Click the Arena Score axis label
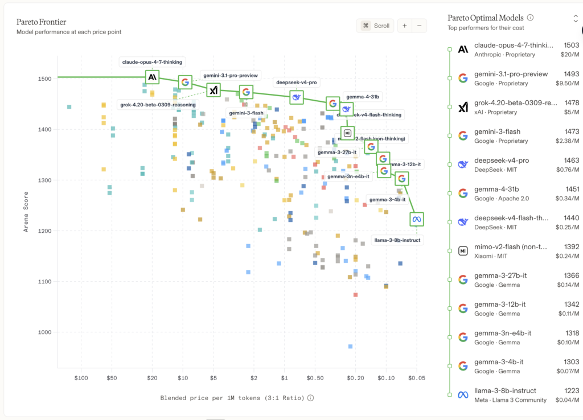 click(26, 212)
